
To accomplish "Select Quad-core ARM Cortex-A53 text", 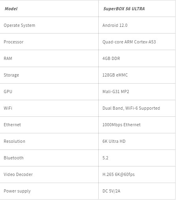I will pyautogui.click(x=129, y=42).
